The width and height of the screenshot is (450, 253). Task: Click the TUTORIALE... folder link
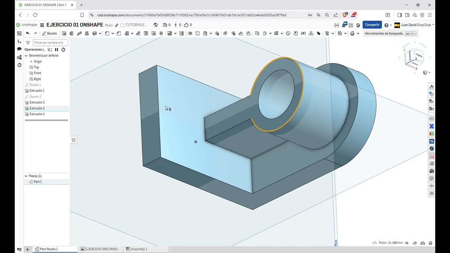click(134, 25)
